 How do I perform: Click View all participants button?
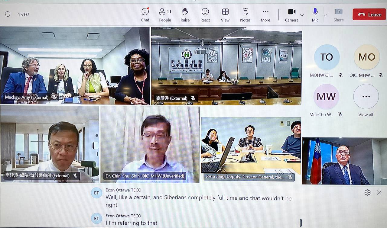click(366, 97)
